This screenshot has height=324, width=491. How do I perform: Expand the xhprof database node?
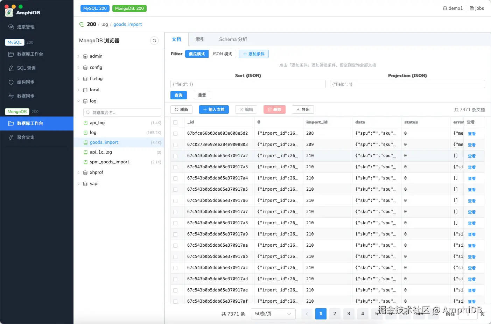pos(78,172)
